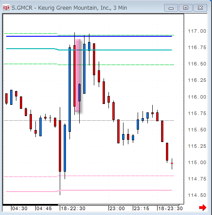Click the 117.00 price axis label
The width and height of the screenshot is (212, 215).
point(197,31)
